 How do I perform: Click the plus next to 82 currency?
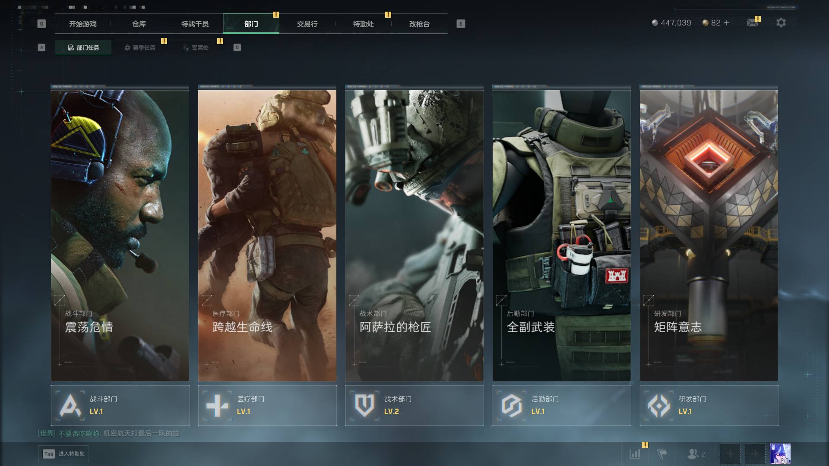pyautogui.click(x=727, y=23)
